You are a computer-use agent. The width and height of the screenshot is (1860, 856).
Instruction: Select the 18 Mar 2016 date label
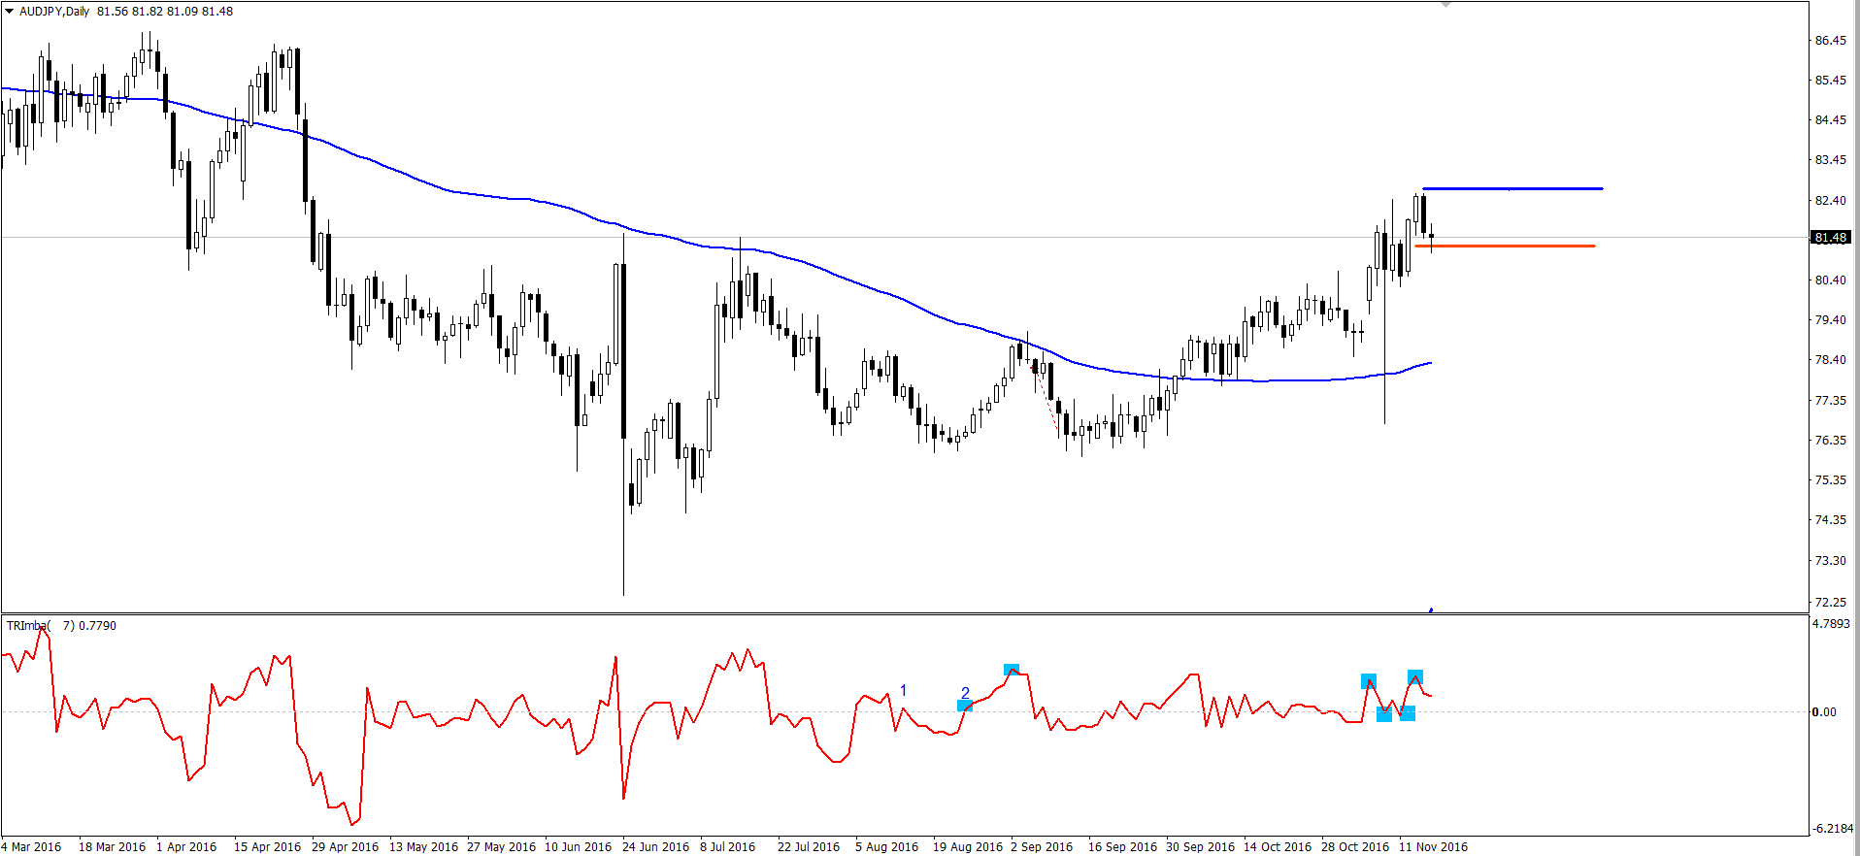pos(113,847)
